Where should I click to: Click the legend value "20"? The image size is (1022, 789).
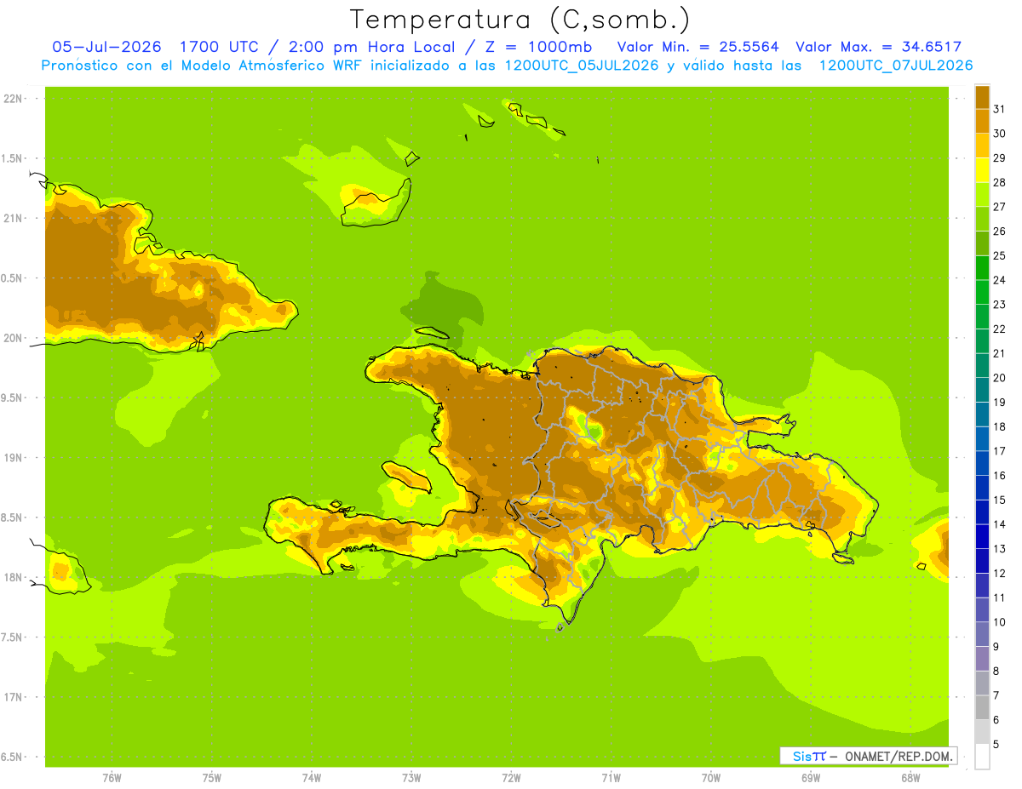pyautogui.click(x=999, y=378)
